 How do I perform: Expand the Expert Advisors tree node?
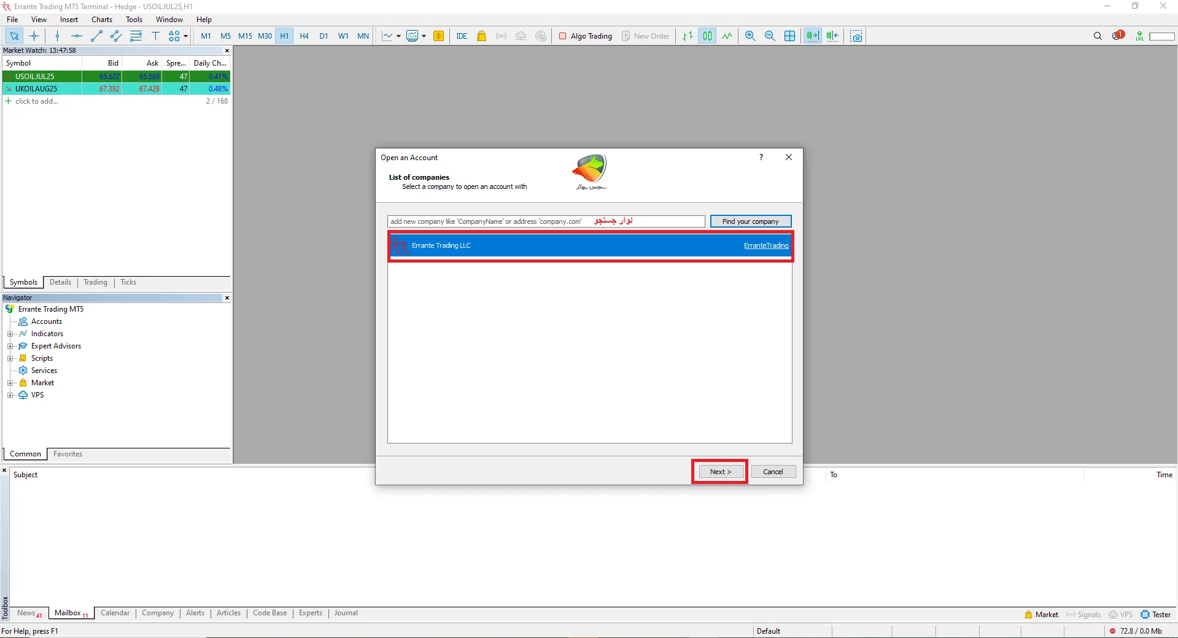click(x=10, y=346)
